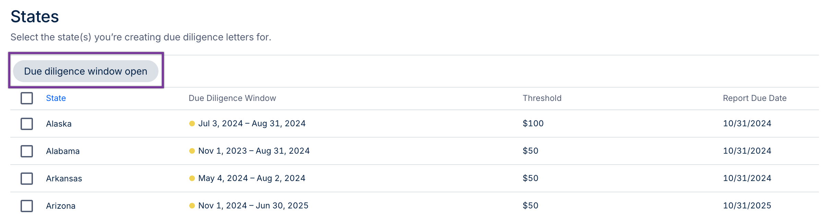Sort by the State column header
Screen dimensions: 821x219
[56, 98]
